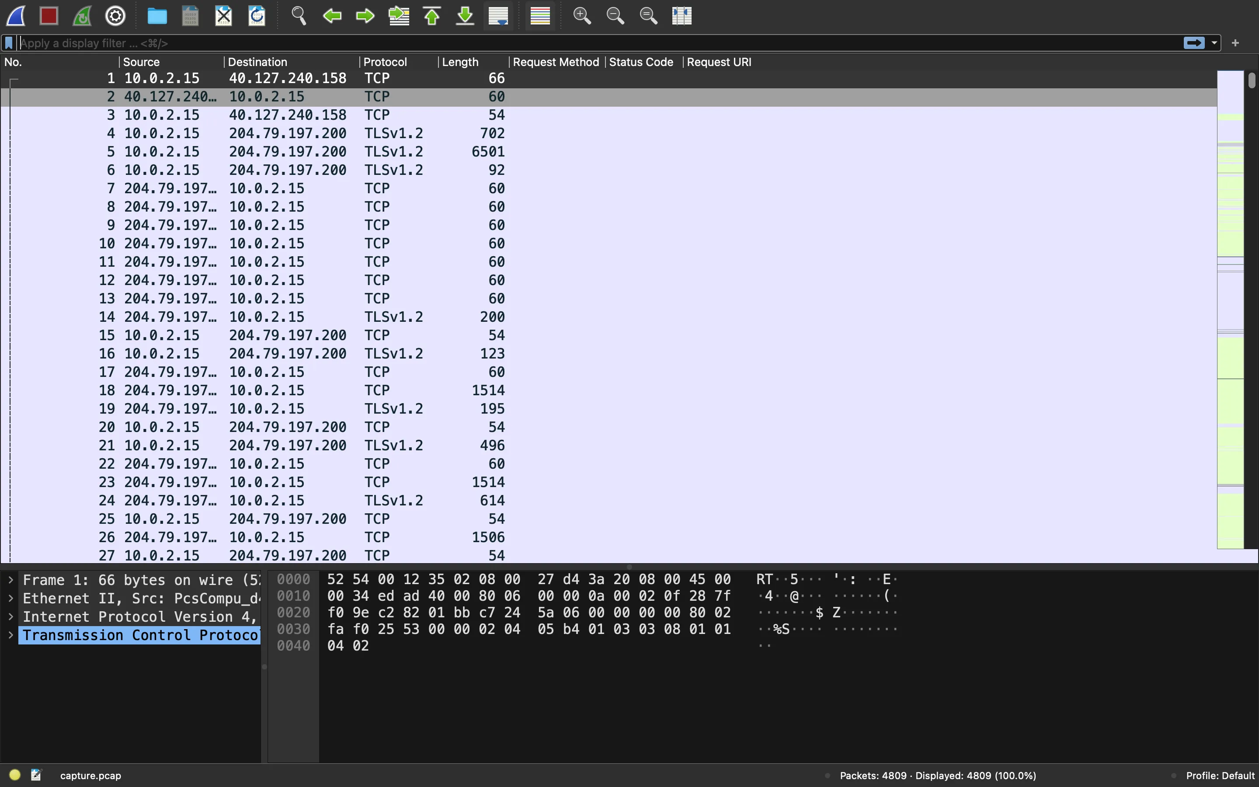The width and height of the screenshot is (1259, 787).
Task: Restart the current capture with green fin icon
Action: [82, 16]
